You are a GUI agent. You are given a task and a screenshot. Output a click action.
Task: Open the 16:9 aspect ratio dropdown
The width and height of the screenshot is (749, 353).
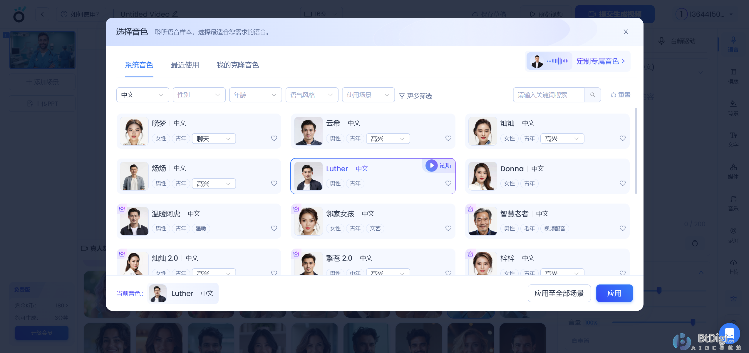pos(321,14)
